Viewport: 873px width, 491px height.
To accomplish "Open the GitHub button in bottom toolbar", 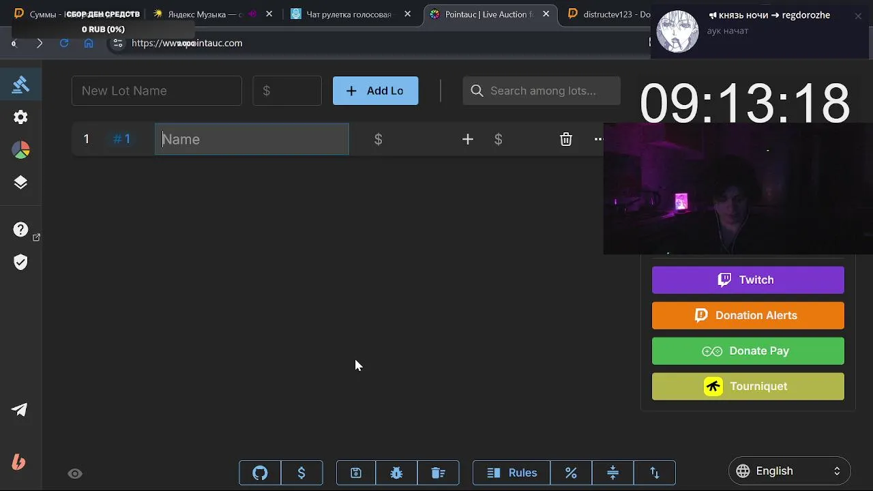I will (x=260, y=473).
